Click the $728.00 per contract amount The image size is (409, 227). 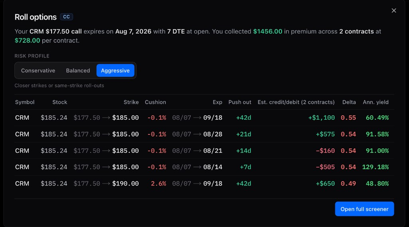(28, 41)
